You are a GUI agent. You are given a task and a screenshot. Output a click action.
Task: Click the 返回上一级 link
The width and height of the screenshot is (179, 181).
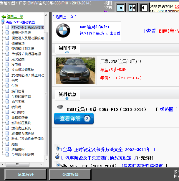[x=15, y=17]
